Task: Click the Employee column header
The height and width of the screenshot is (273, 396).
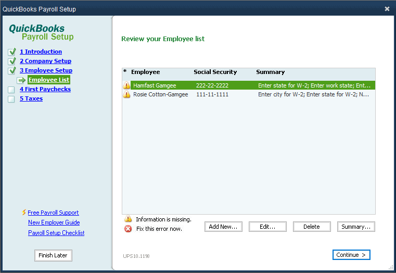Action: pos(146,72)
